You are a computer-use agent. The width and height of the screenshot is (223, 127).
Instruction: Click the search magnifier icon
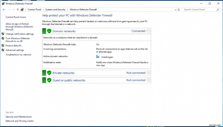pos(218,10)
